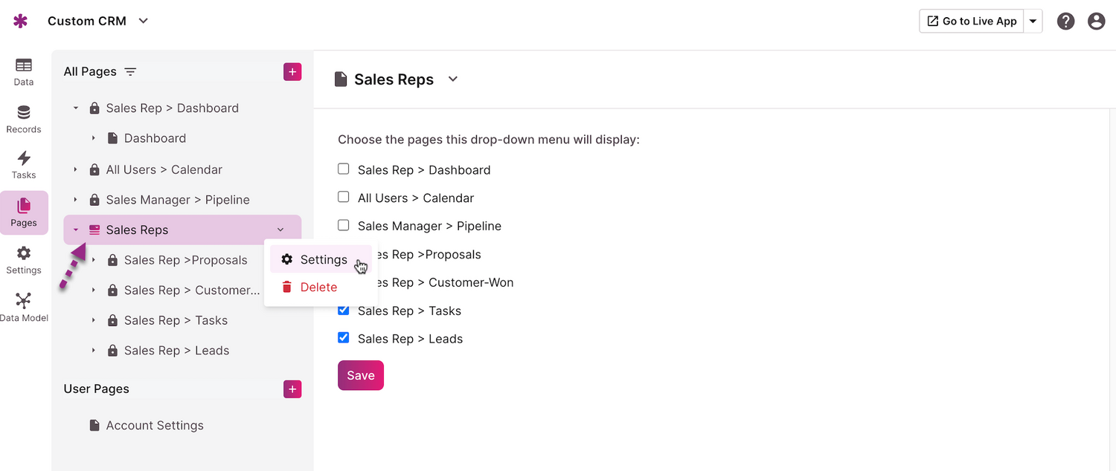The width and height of the screenshot is (1116, 471).
Task: Choose Delete from the context menu
Action: (x=318, y=288)
